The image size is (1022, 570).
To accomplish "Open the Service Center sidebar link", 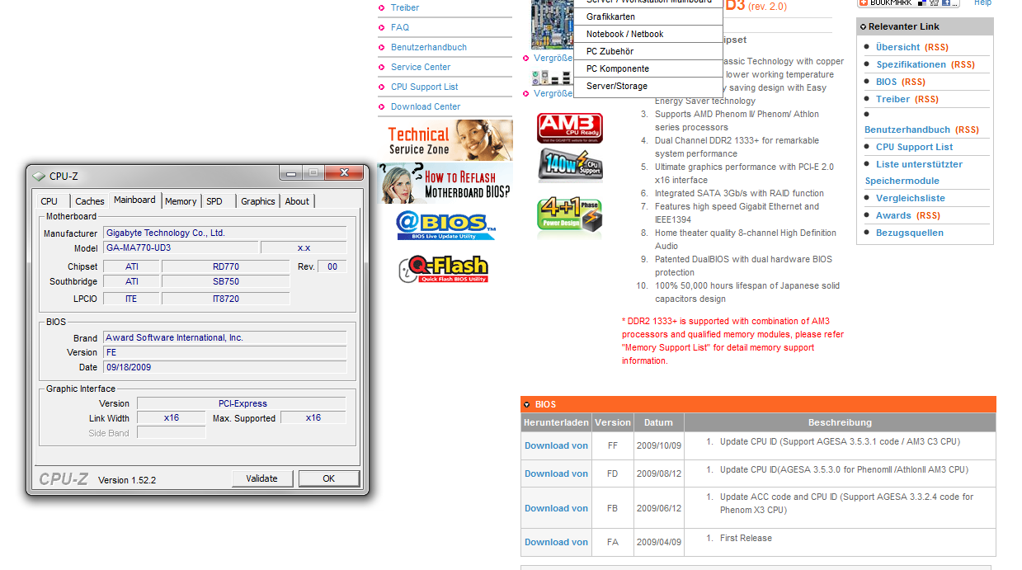I will (421, 67).
